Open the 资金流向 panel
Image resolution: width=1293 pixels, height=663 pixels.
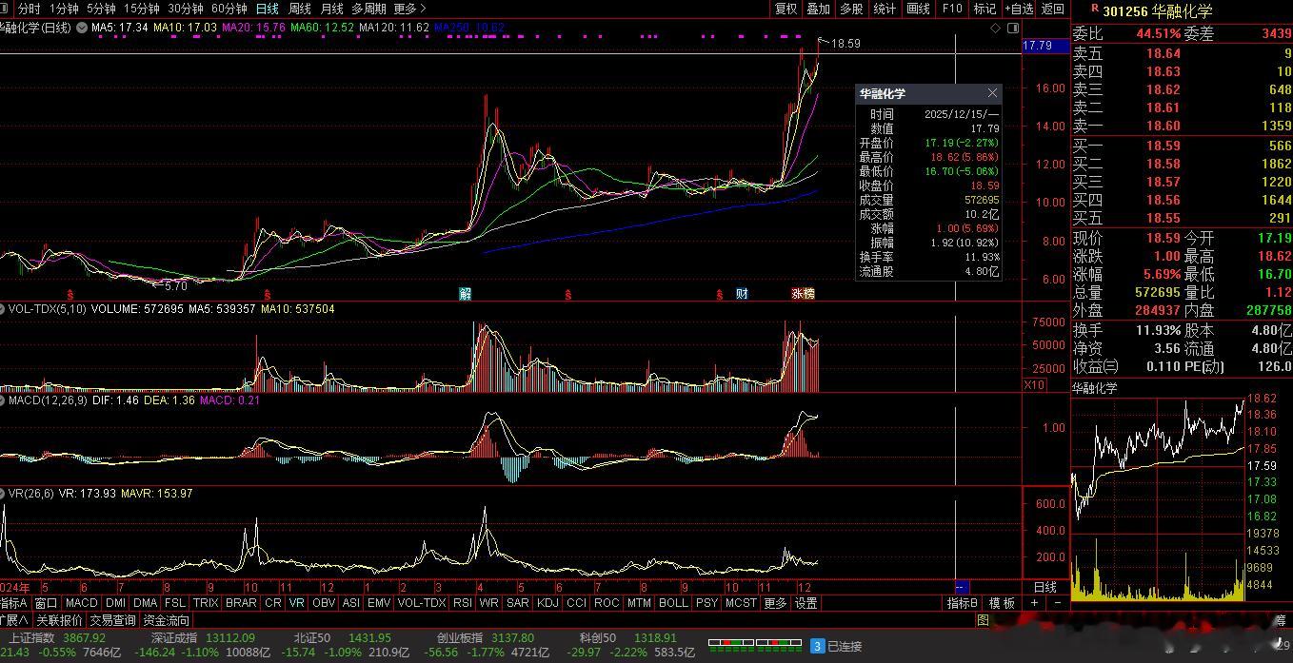coord(166,620)
